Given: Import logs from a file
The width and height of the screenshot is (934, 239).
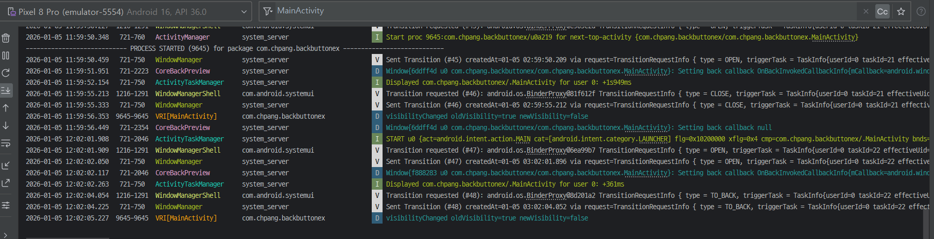Looking at the screenshot, I should coord(6,166).
